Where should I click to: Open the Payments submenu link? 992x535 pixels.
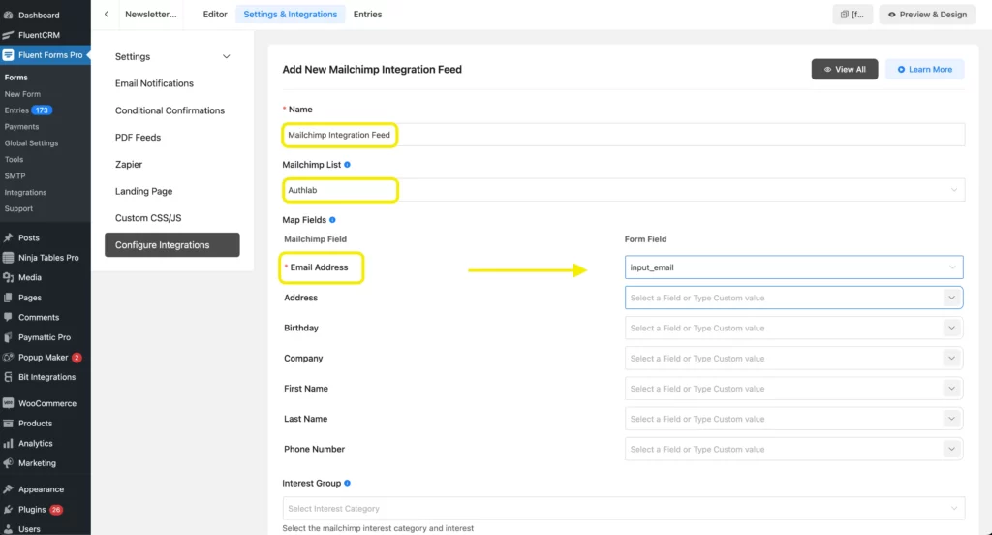pos(21,127)
